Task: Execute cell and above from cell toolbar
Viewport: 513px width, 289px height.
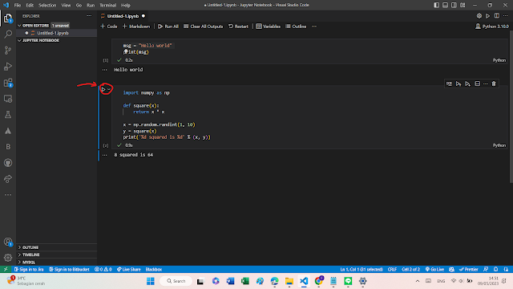Action: 458,83
